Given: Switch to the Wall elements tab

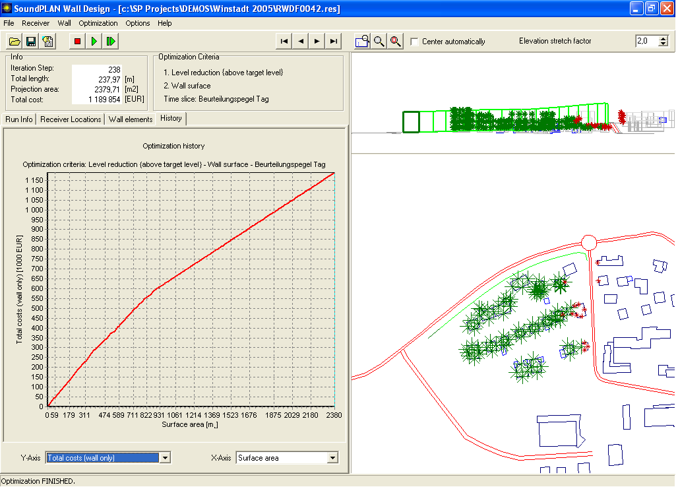Looking at the screenshot, I should click(x=131, y=119).
